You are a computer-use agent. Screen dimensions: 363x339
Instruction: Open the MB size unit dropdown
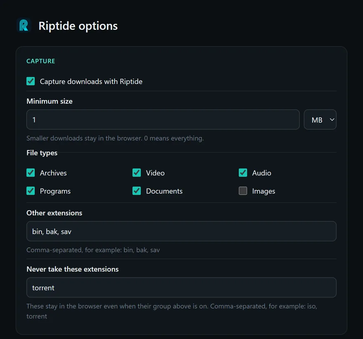(x=320, y=120)
